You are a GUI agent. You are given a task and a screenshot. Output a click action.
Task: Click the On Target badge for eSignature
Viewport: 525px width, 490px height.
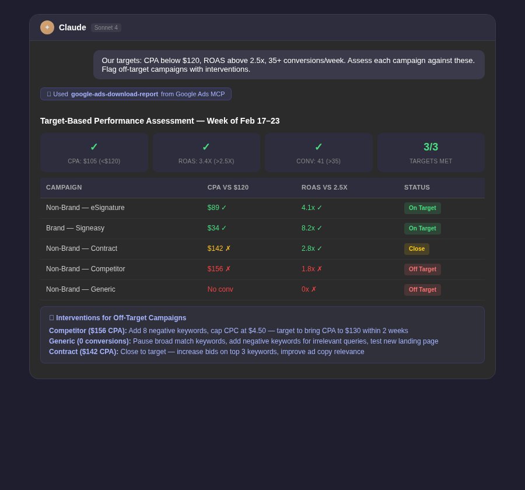coord(422,208)
